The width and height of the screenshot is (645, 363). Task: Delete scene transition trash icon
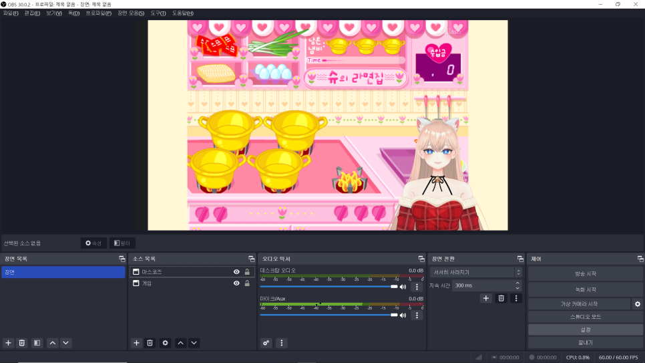pos(501,298)
